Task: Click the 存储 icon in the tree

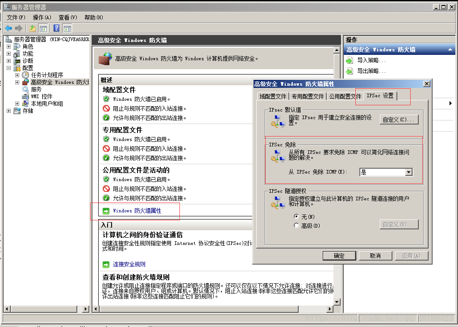Action: 17,111
